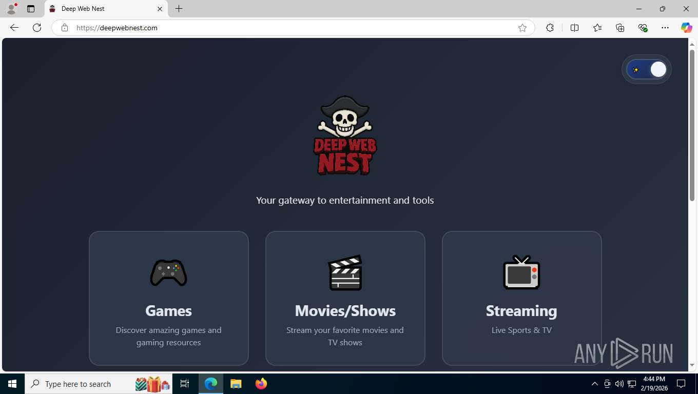Viewport: 698px width, 394px height.
Task: Click the game controller icon
Action: [168, 272]
